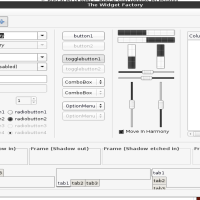Click the second horizontal slider handle
200x200 pixels.
tap(146, 78)
